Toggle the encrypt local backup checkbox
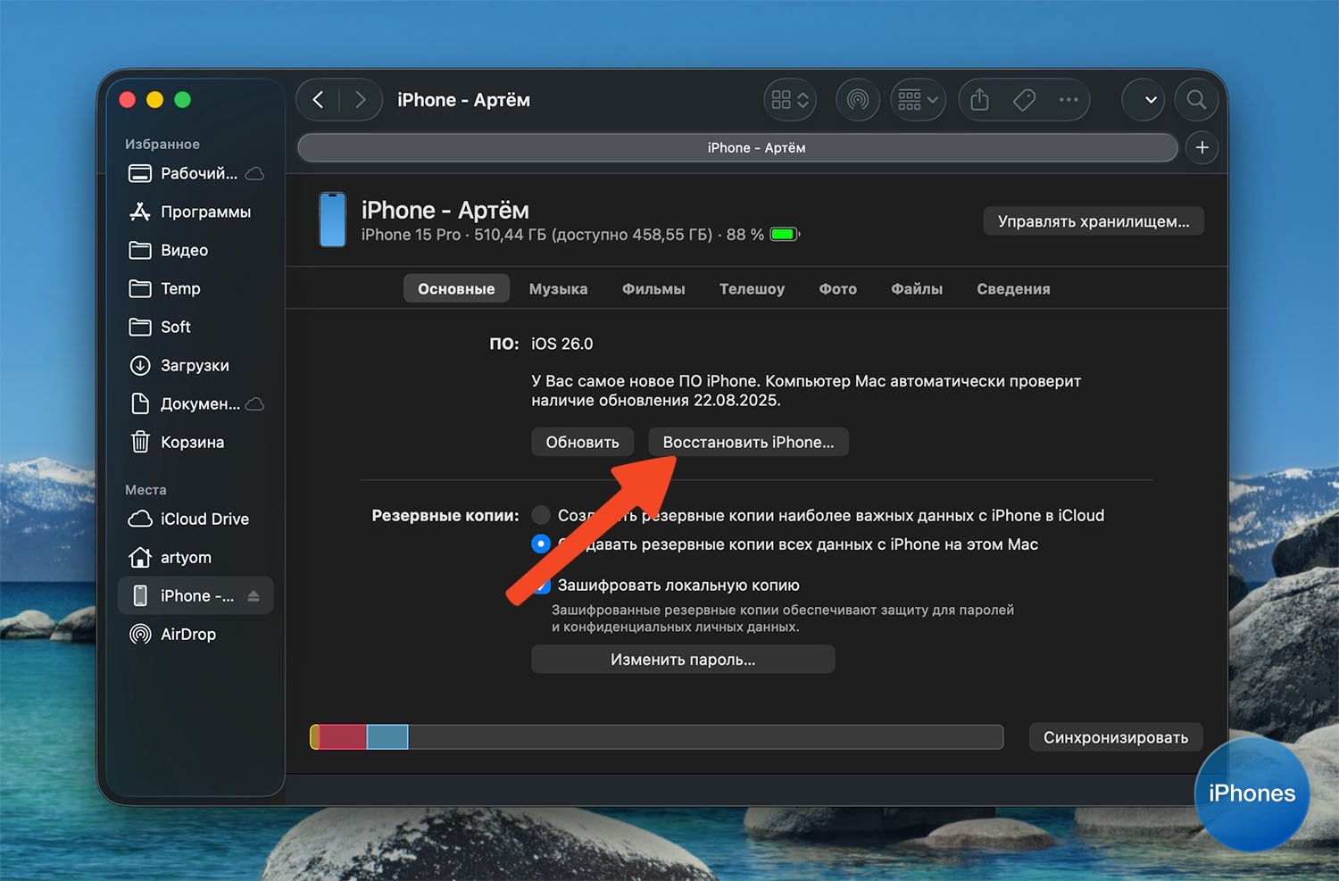 (541, 586)
